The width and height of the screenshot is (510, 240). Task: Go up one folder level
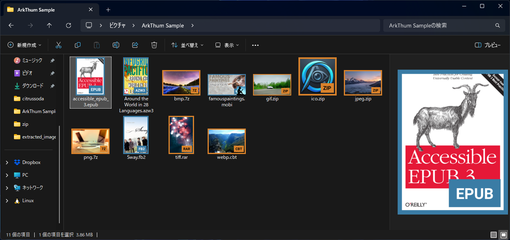click(x=49, y=25)
